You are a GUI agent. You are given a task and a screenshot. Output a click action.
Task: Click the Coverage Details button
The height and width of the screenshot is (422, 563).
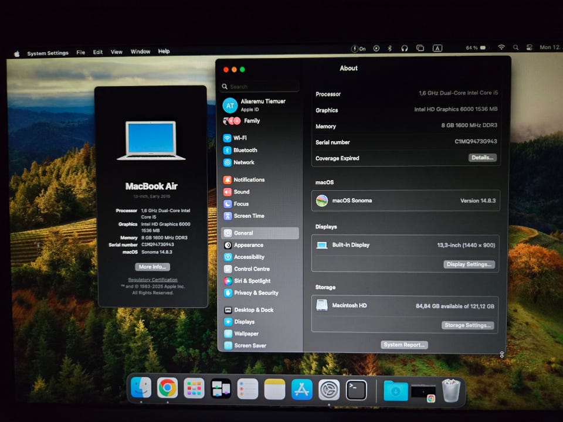483,158
